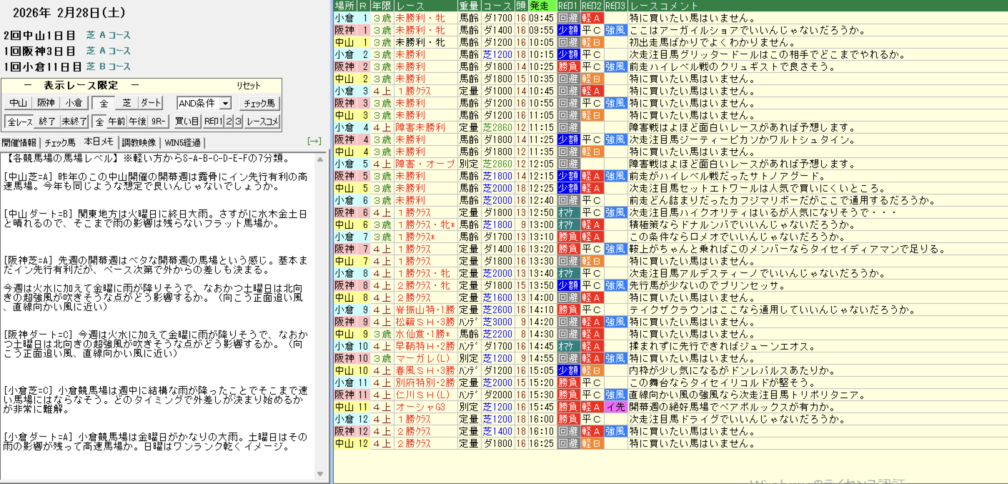
Task: Toggle the 芝 turf surface filter
Action: 126,103
